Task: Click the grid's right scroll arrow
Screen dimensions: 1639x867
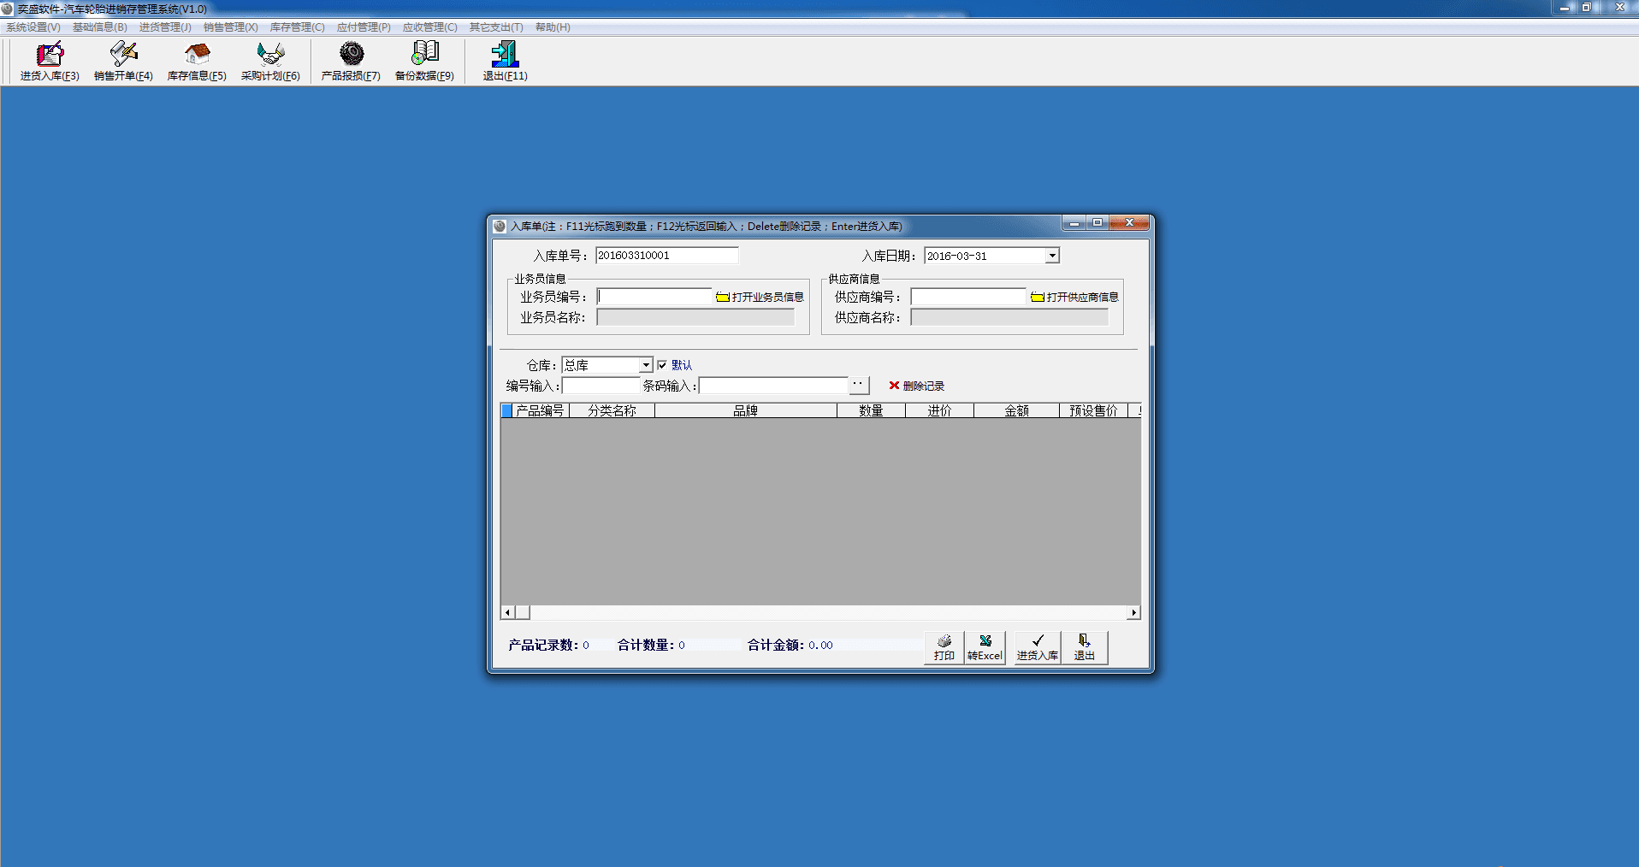Action: (x=1133, y=612)
